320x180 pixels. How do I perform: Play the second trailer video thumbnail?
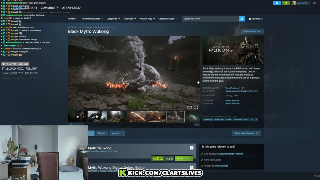coord(97,117)
